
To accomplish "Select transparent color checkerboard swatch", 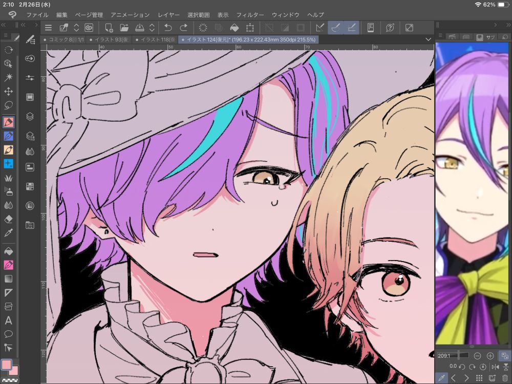I will pos(9,380).
